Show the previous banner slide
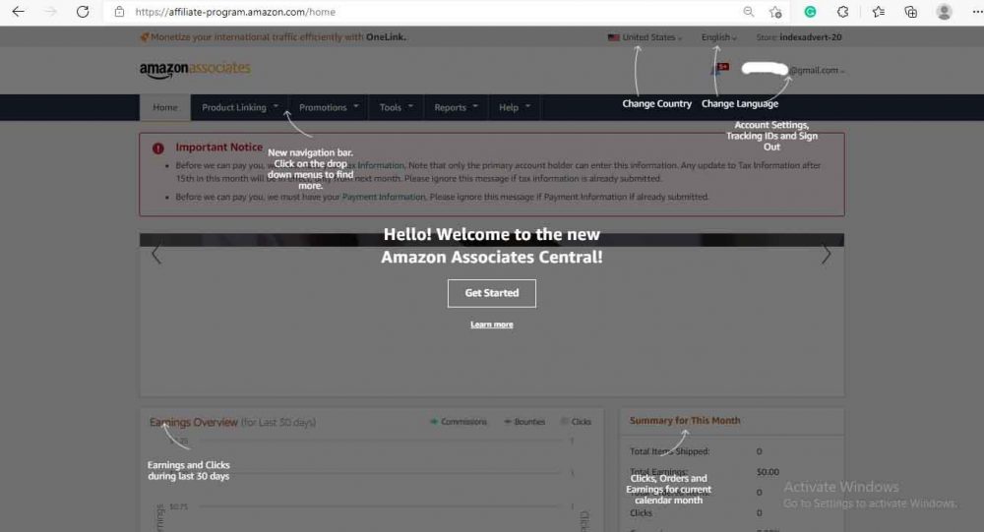 [156, 254]
